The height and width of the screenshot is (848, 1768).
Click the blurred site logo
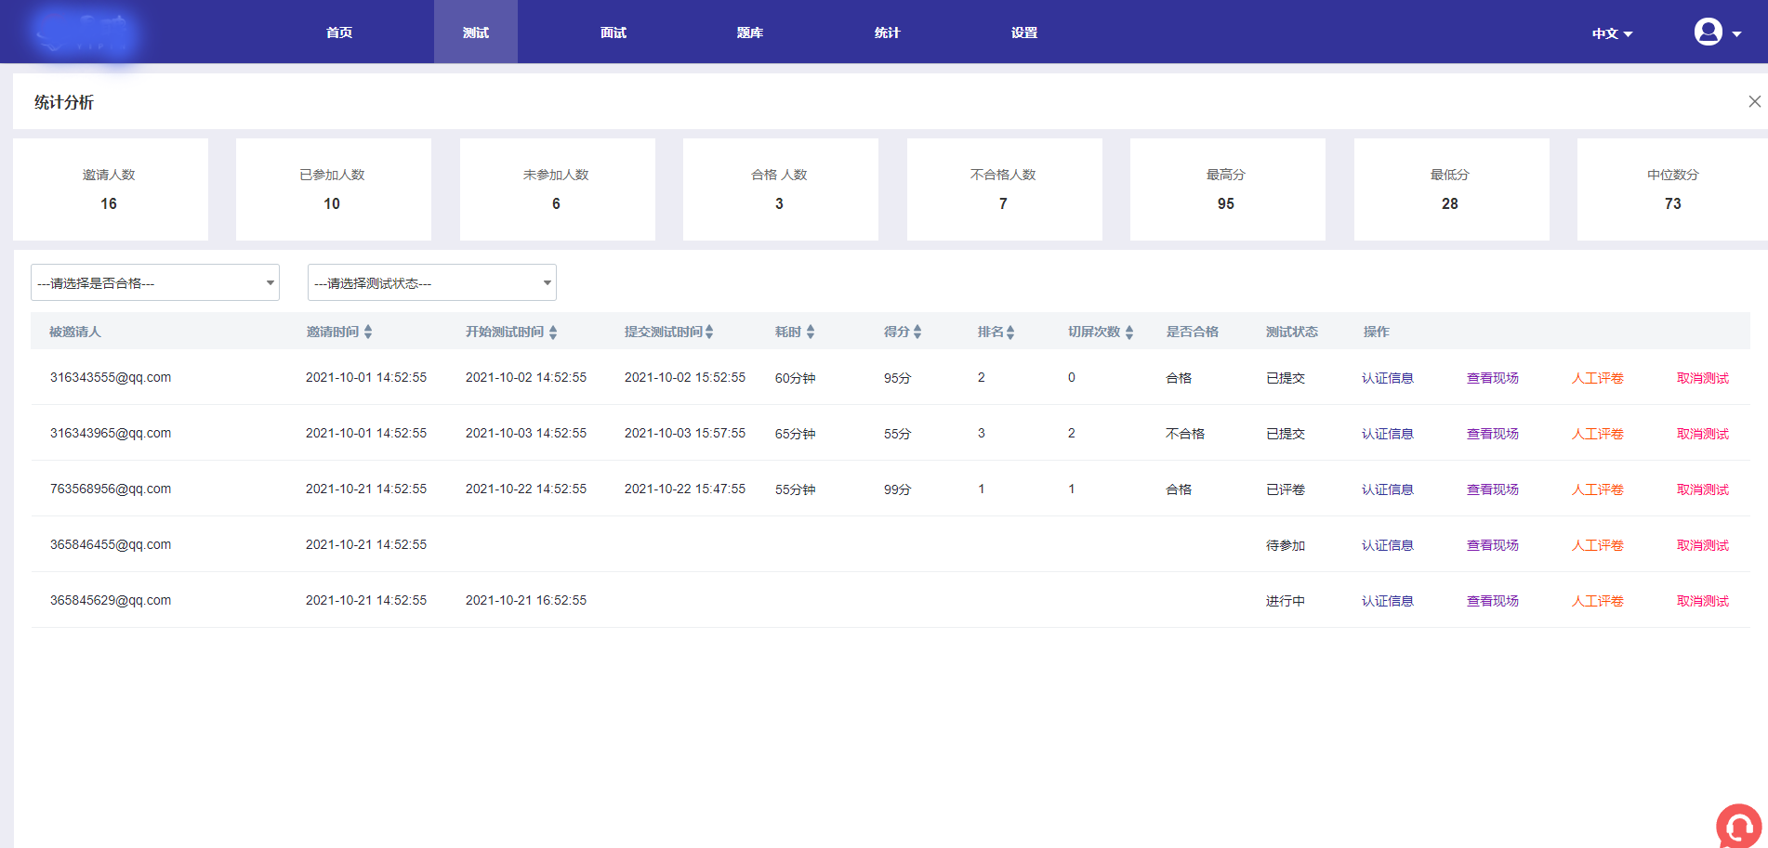pos(84,33)
